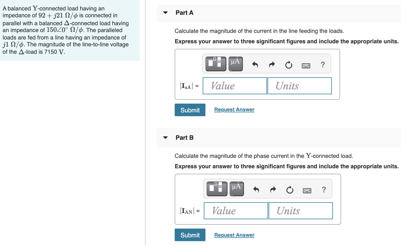The width and height of the screenshot is (401, 245).
Task: Click the reset icon in Part B toolbar
Action: coord(290,190)
